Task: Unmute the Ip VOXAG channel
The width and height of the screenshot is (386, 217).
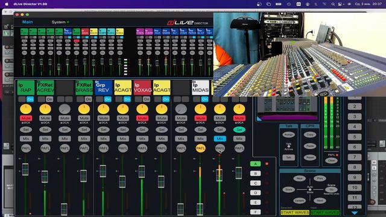Action: [x=142, y=118]
